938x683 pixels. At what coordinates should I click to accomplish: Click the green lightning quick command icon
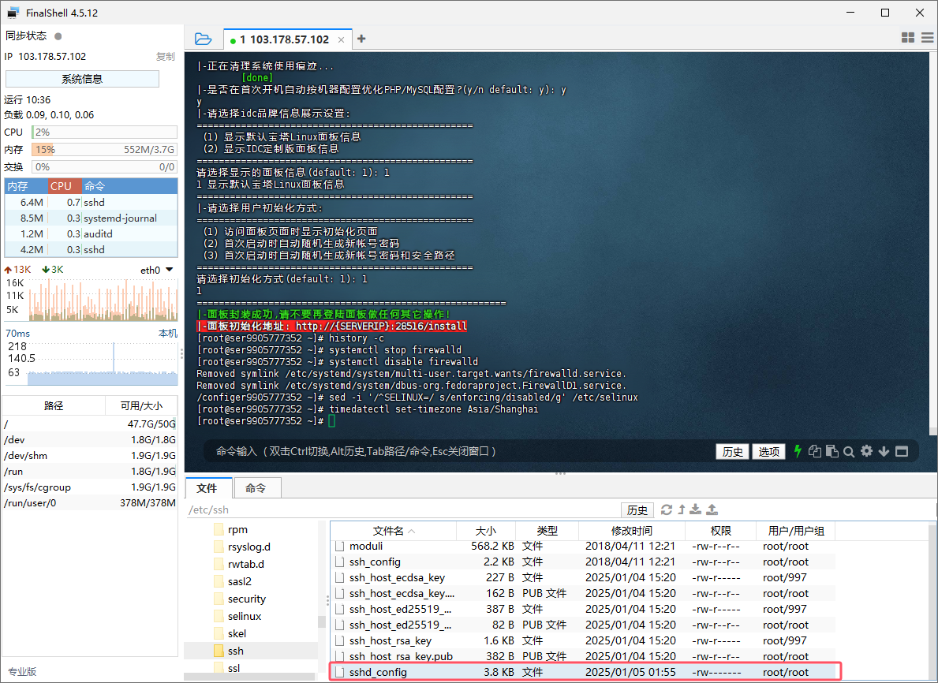pyautogui.click(x=798, y=451)
